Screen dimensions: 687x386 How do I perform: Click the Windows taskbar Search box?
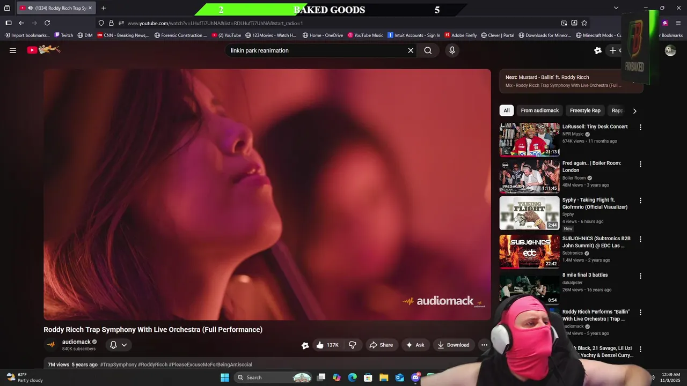274,377
